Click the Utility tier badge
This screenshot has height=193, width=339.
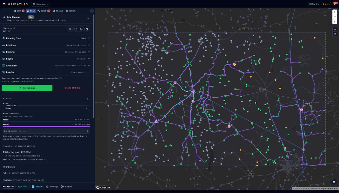(x=314, y=4)
